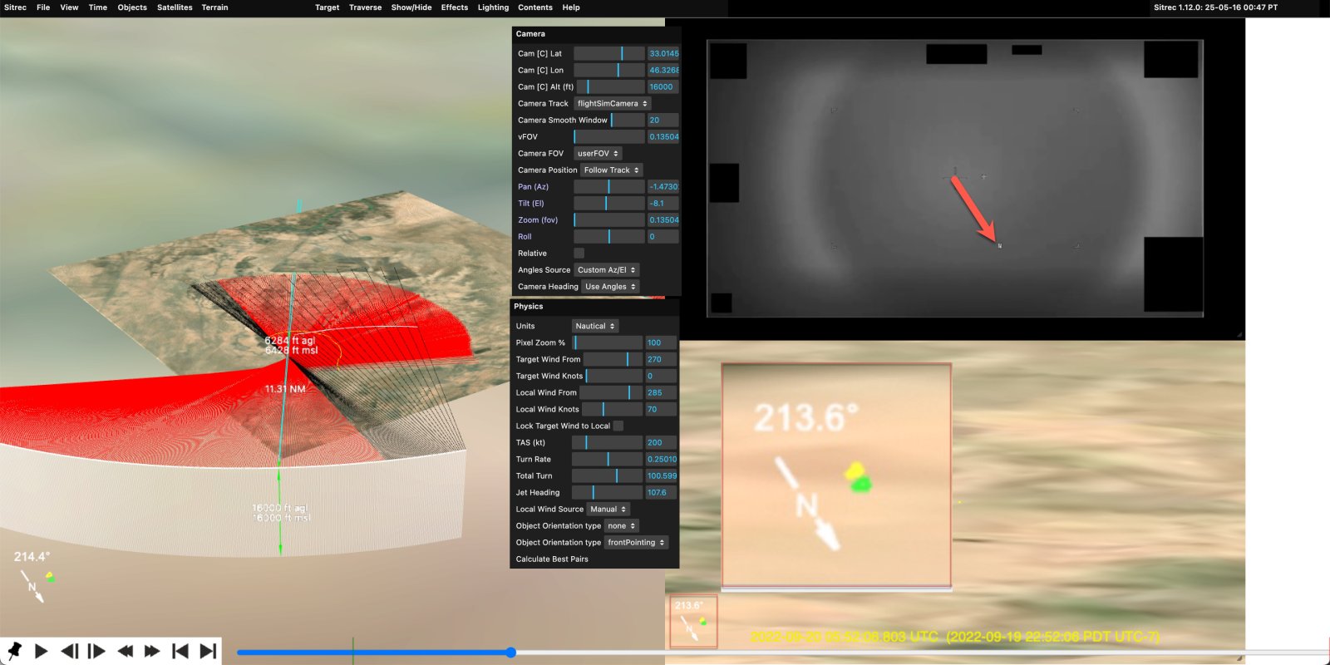This screenshot has width=1330, height=665.
Task: Enable Lock Target Wind to Local
Action: [x=618, y=426]
